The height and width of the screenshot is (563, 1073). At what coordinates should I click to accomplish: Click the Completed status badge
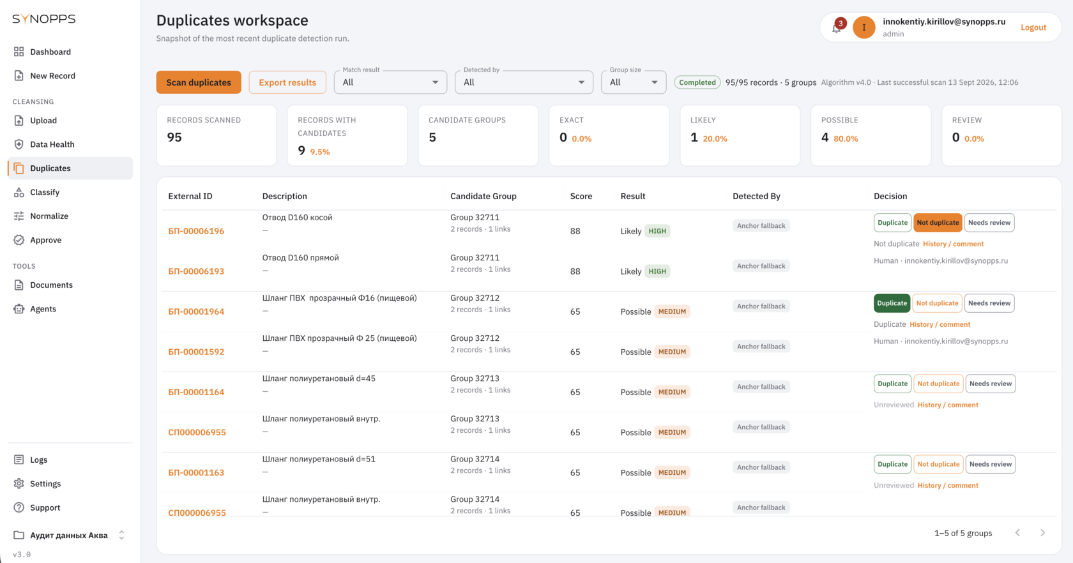tap(697, 82)
